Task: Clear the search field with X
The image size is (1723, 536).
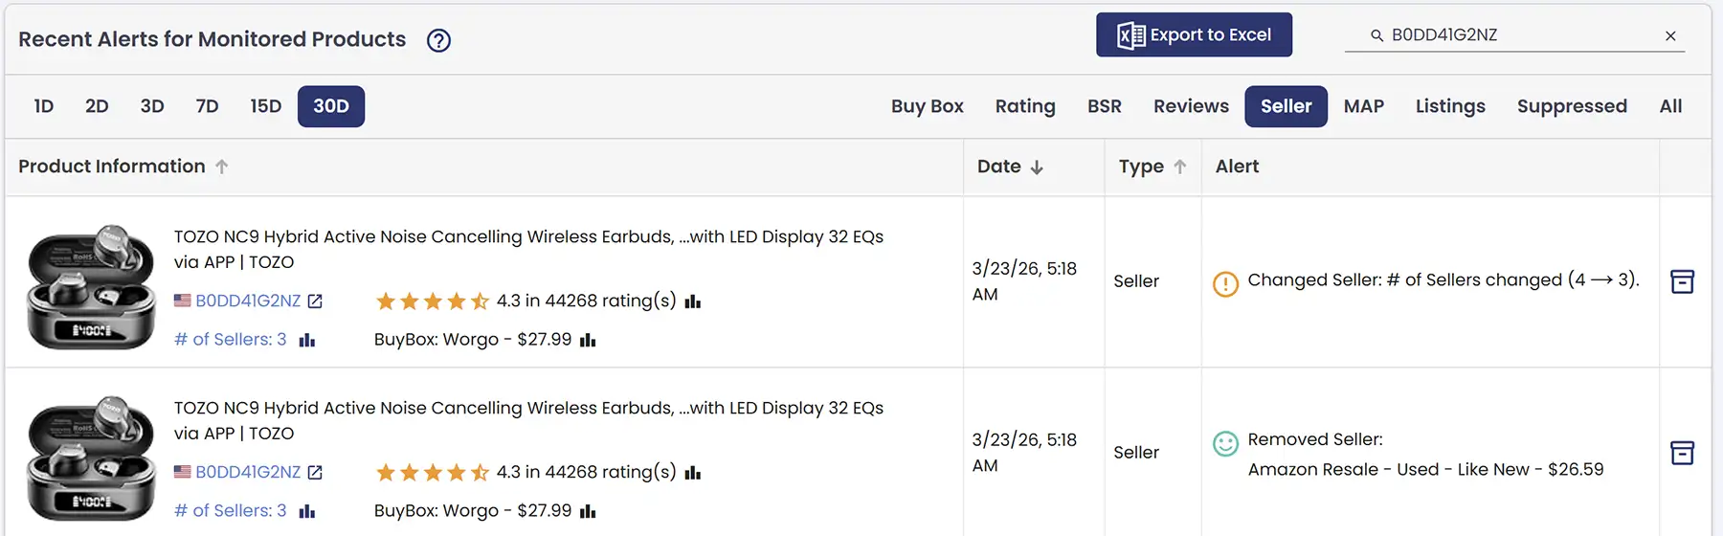Action: [1670, 35]
